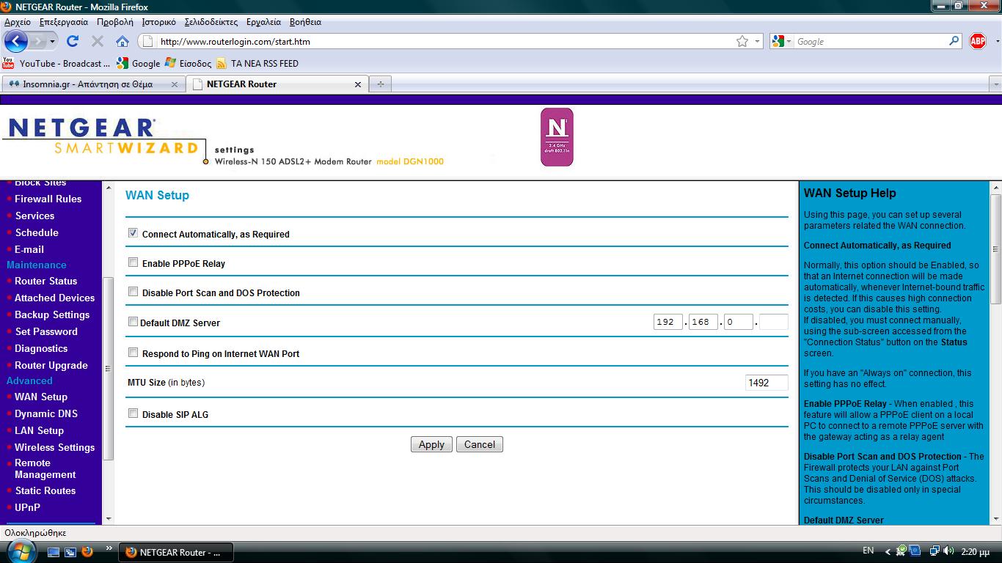Toggle Connect Automatically, as Required checkbox
Image resolution: width=1002 pixels, height=563 pixels.
pyautogui.click(x=133, y=233)
